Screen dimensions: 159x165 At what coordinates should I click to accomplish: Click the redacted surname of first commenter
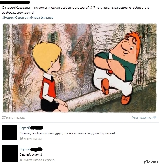pyautogui.click(x=37, y=128)
